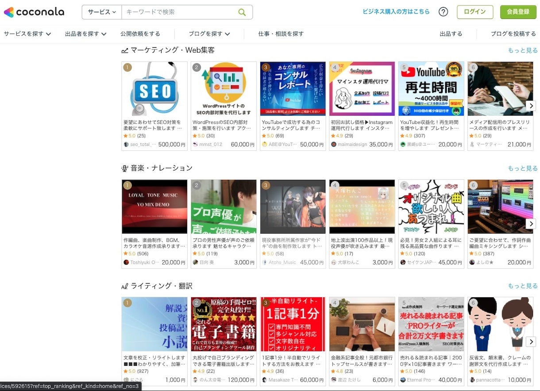This screenshot has width=540, height=391.
Task: Open 売れる＆読まれる記事 service title
Action: point(431,360)
